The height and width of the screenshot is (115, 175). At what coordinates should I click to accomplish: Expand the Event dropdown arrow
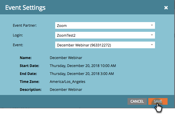[152, 45]
